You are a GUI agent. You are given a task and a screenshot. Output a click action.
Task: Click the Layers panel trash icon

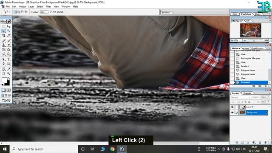coord(266,142)
